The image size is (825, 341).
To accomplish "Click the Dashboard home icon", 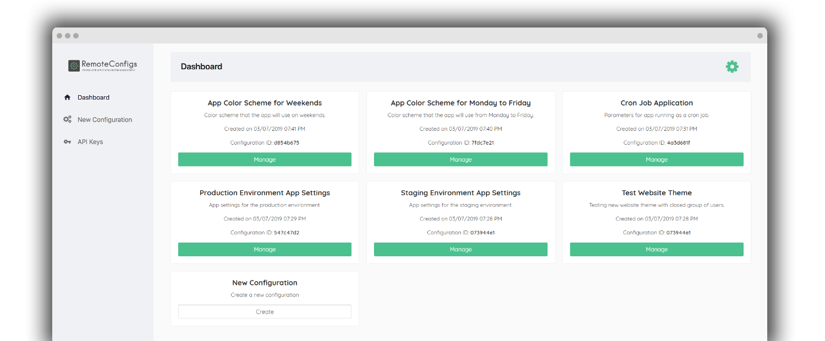I will coord(67,97).
